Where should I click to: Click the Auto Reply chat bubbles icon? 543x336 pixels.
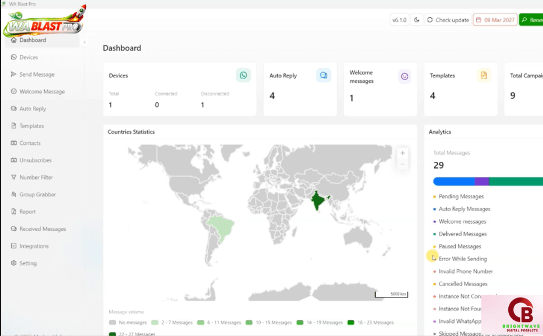coord(324,76)
